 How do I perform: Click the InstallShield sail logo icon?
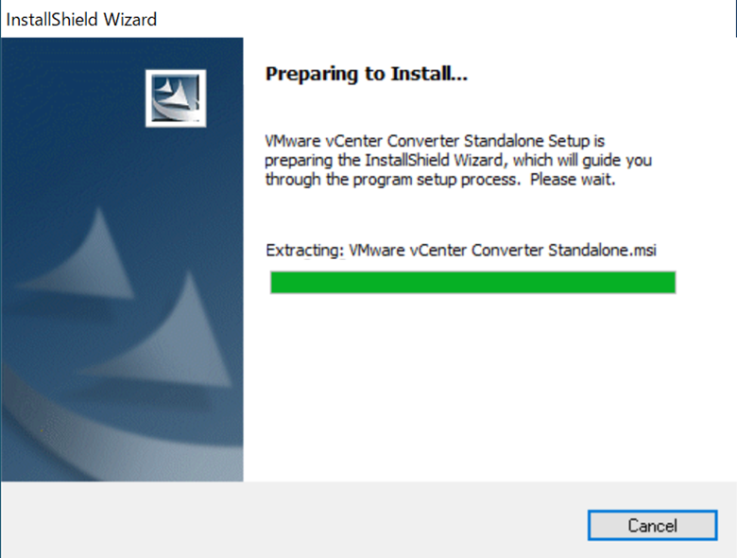176,98
